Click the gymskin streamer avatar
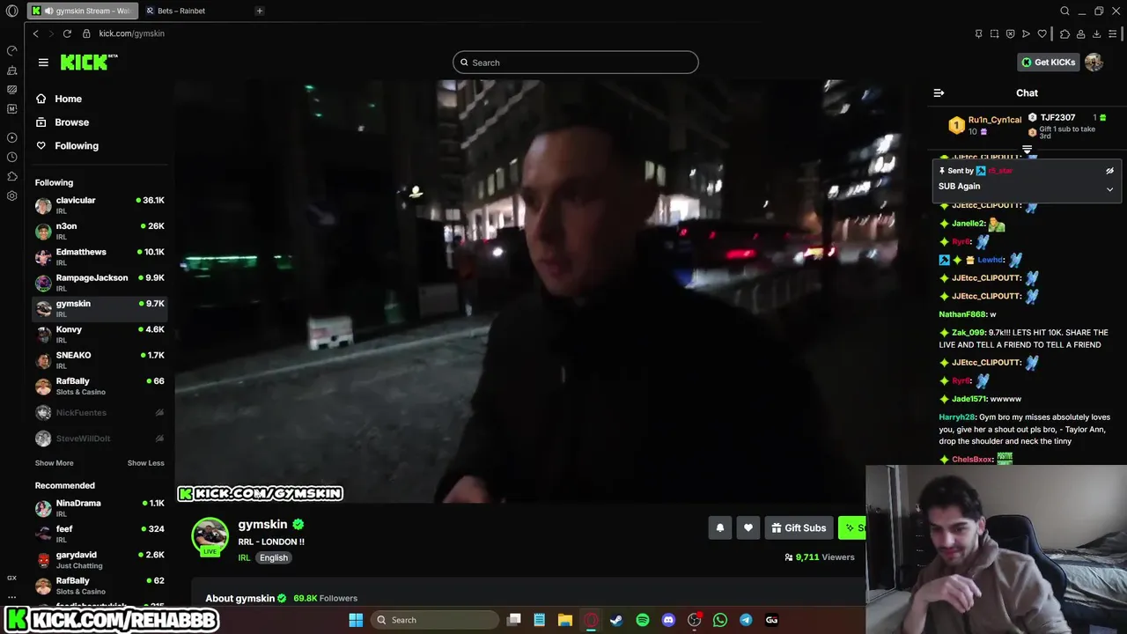 coord(210,535)
